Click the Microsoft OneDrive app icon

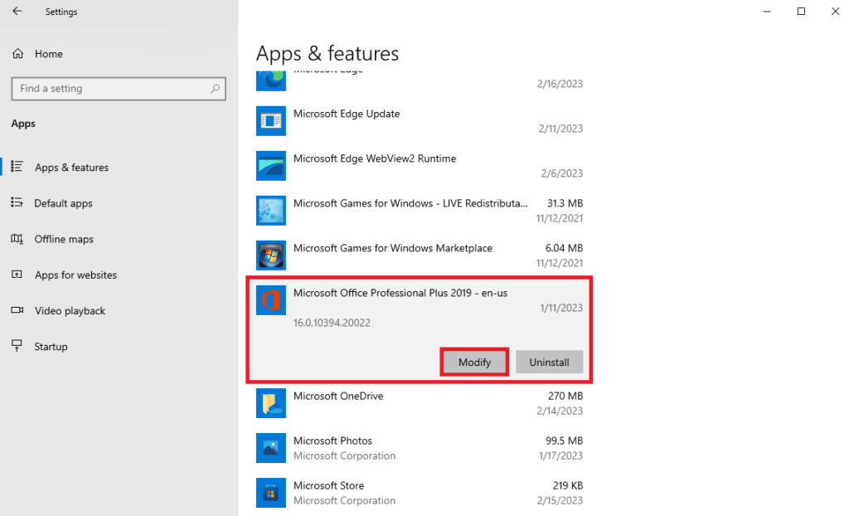coord(271,402)
